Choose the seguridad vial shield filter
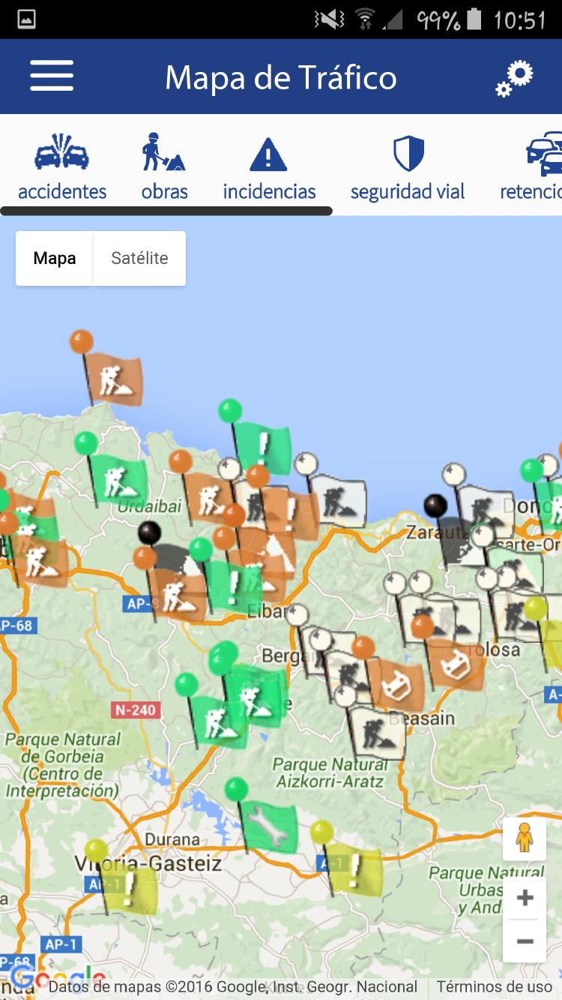 [x=408, y=167]
